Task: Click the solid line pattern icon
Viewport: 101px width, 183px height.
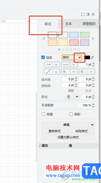Action: pyautogui.click(x=66, y=64)
